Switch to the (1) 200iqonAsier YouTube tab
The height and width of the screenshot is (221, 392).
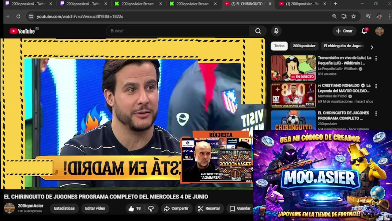click(303, 4)
